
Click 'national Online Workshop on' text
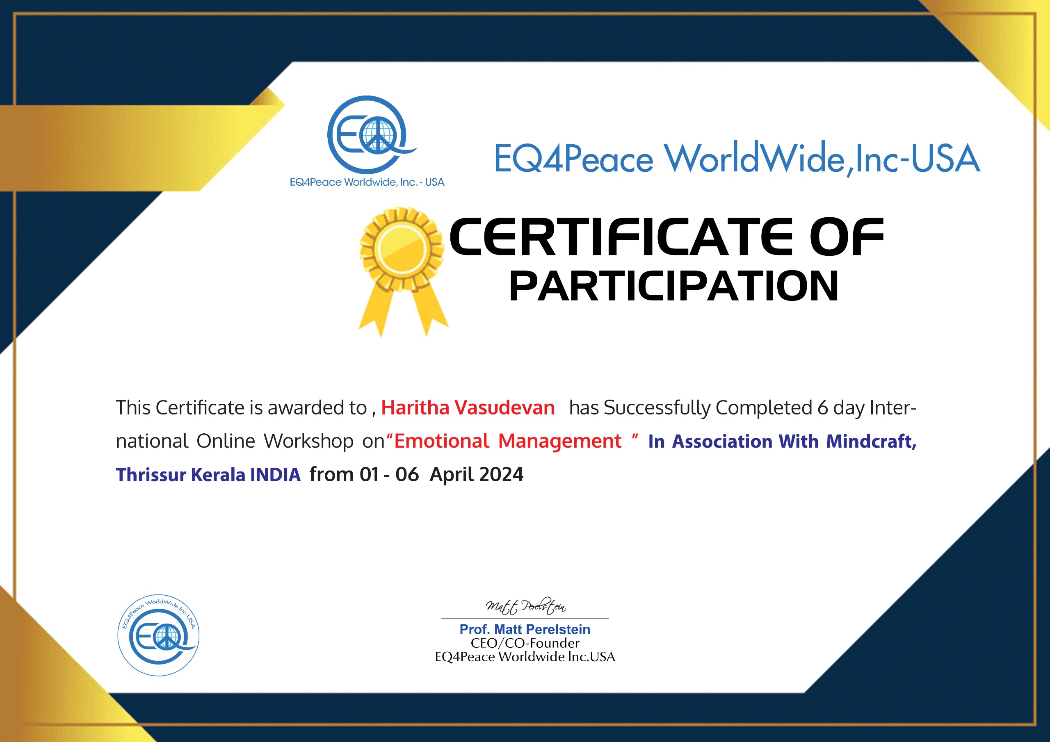coord(250,441)
